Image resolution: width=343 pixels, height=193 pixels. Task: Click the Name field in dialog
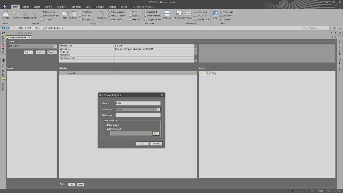138,103
